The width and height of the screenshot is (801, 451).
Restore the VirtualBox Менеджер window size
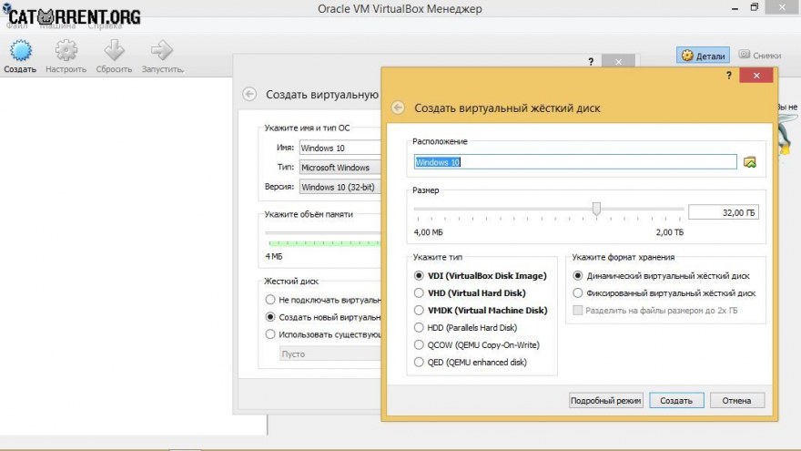click(755, 7)
